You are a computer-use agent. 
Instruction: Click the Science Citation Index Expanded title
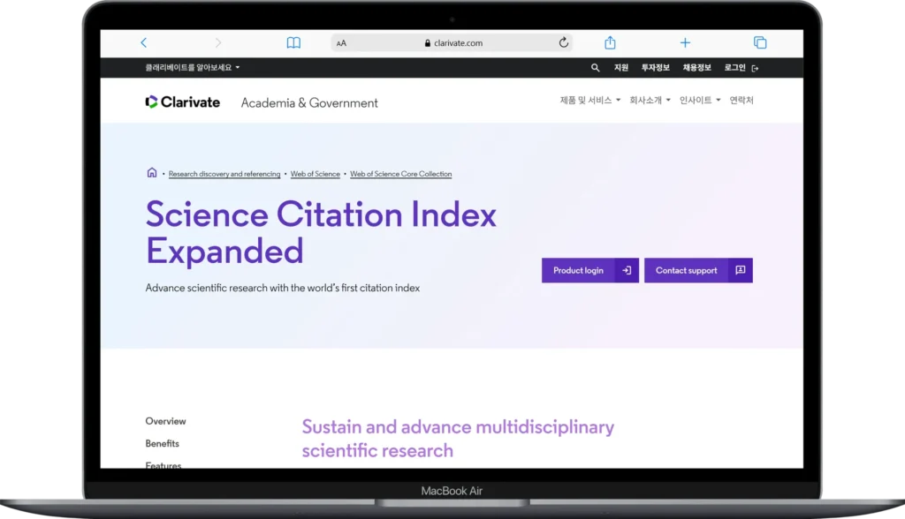coord(321,232)
